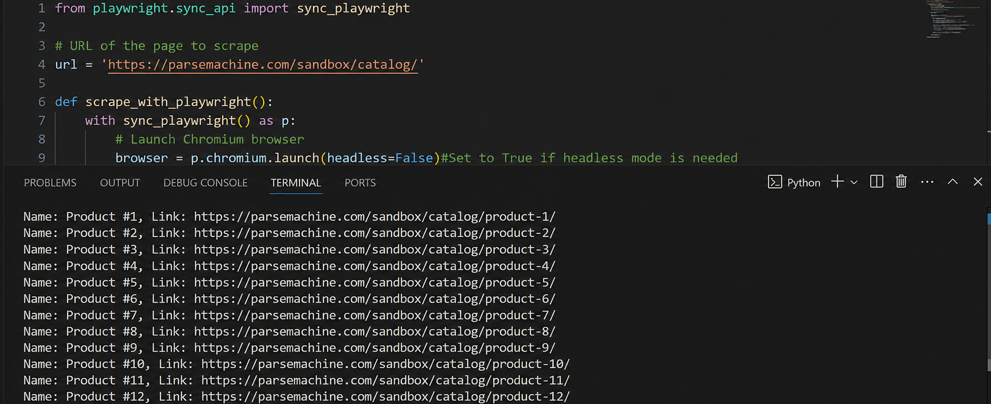991x404 pixels.
Task: Open the product-3 link in terminal
Action: point(375,250)
